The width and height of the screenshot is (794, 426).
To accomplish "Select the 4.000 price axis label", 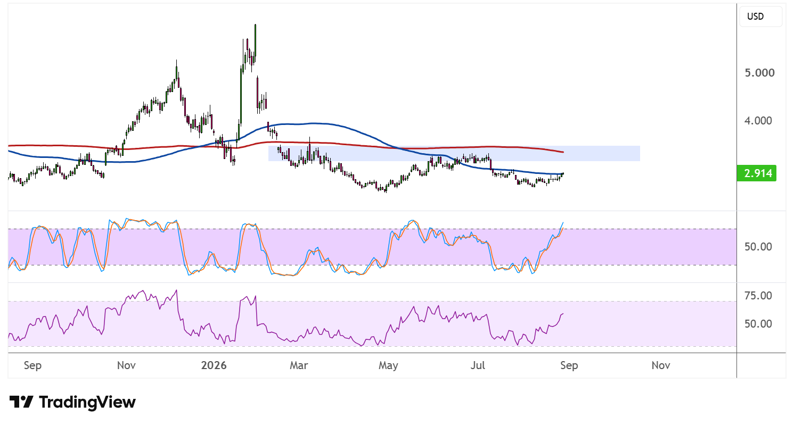I will [759, 121].
